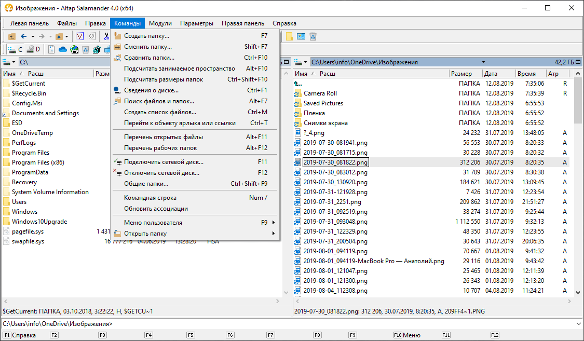Click the Select files triangle icon
This screenshot has height=341, width=584.
[80, 36]
